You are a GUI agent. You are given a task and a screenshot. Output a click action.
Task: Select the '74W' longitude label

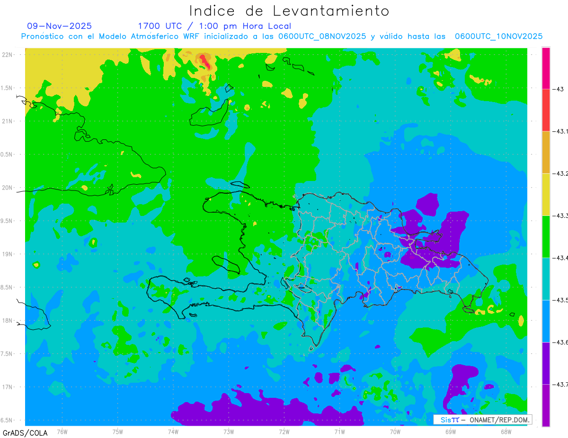pyautogui.click(x=173, y=432)
